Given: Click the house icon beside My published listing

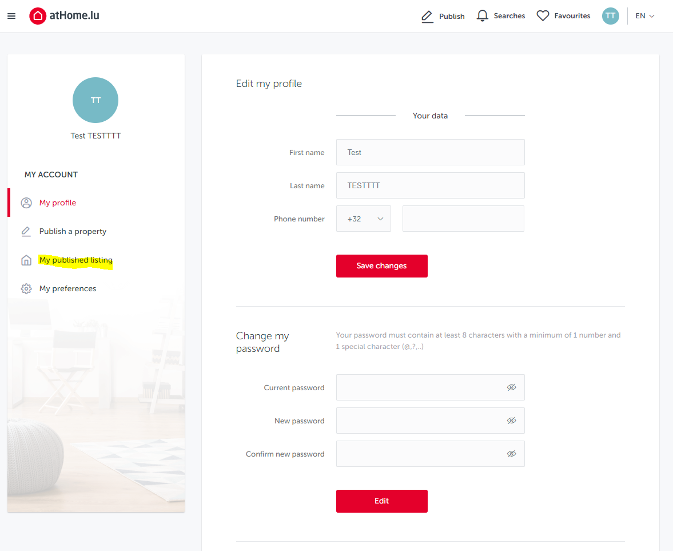Looking at the screenshot, I should 26,260.
